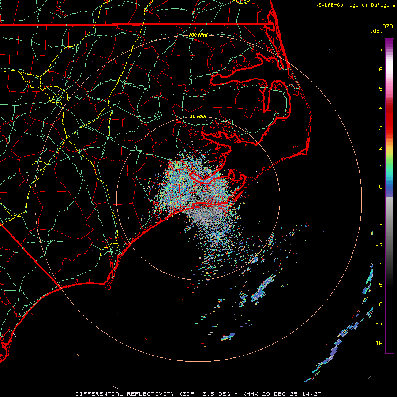Click the DZD product label above the color scale

click(x=388, y=26)
